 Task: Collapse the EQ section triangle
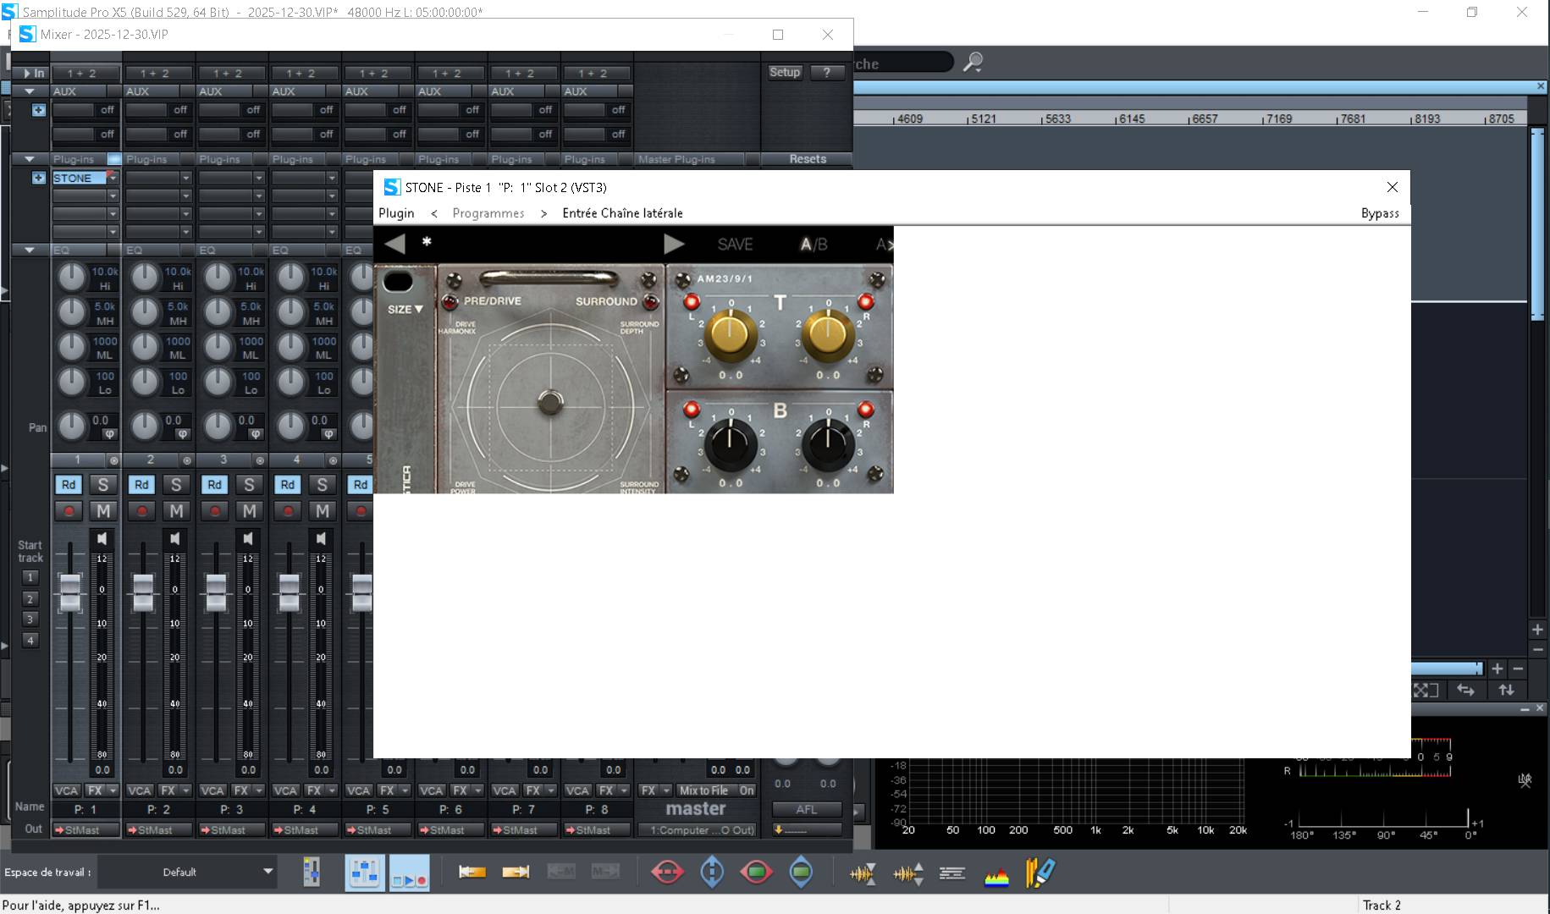[30, 251]
